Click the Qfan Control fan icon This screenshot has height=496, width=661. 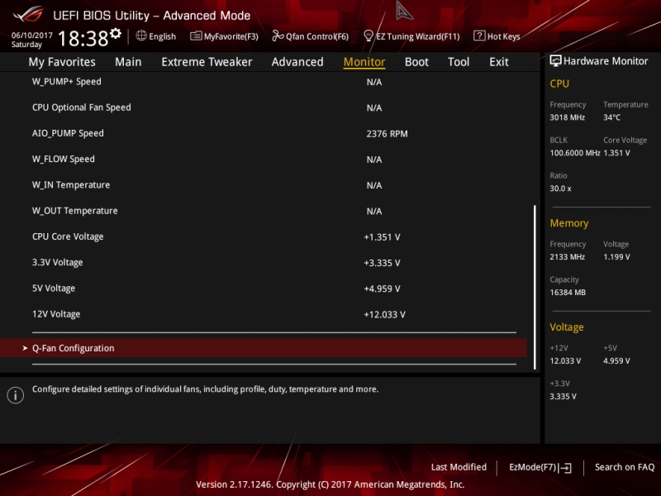[278, 36]
